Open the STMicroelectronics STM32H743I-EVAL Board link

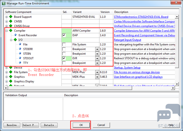(x=141, y=17)
